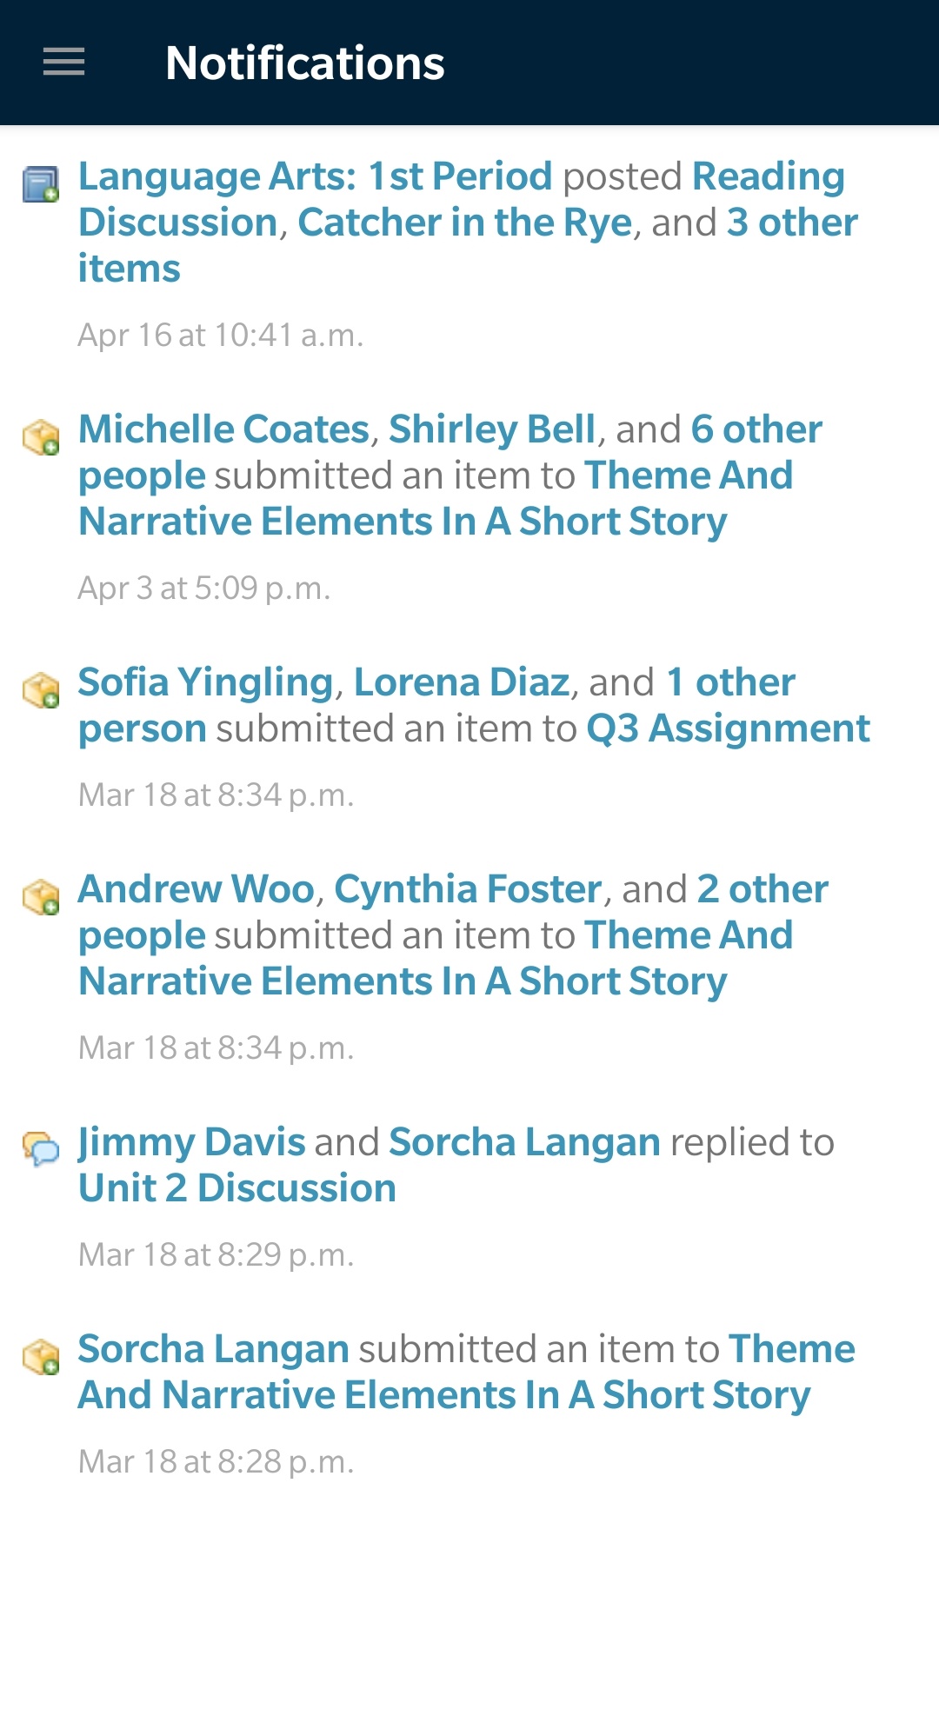Tap the course post icon beside Language Arts
This screenshot has height=1709, width=939.
41,183
